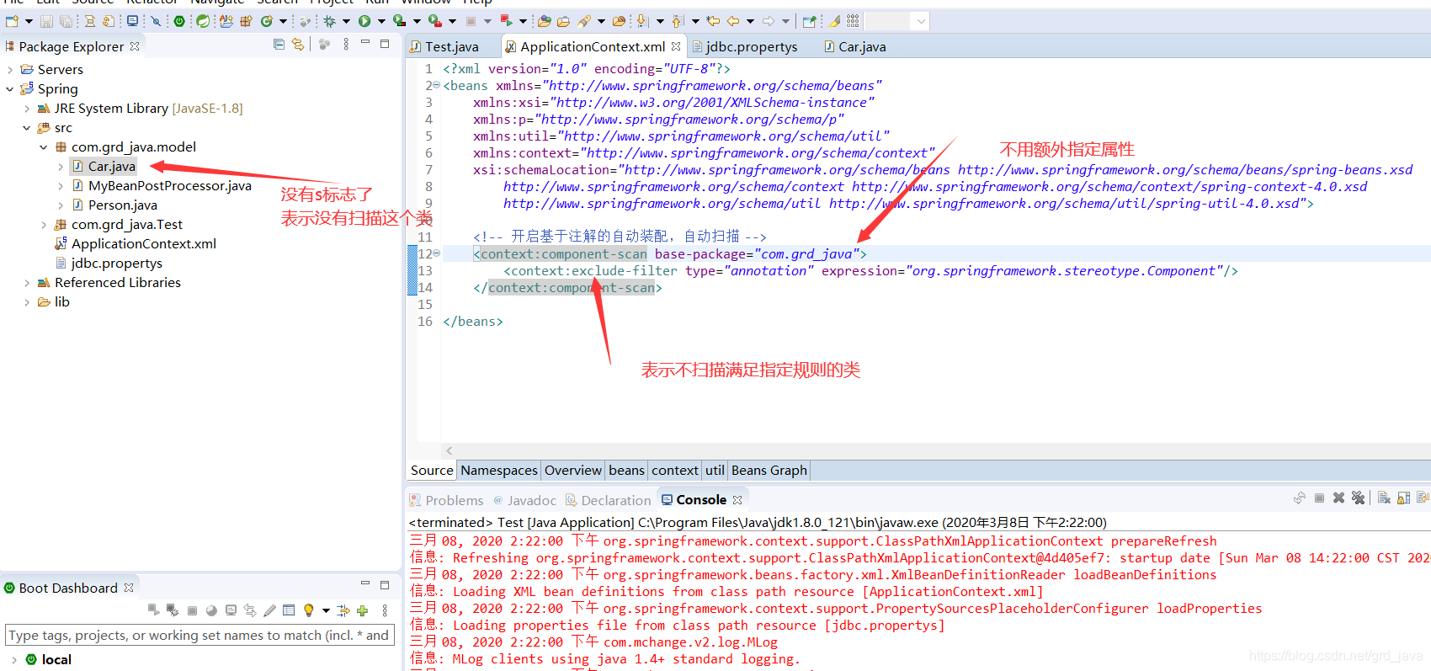This screenshot has width=1431, height=671.
Task: Select jdbc.propertys file in Package Explorer
Action: tap(109, 264)
